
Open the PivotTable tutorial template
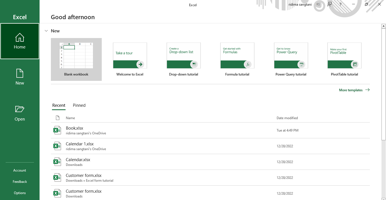point(344,59)
